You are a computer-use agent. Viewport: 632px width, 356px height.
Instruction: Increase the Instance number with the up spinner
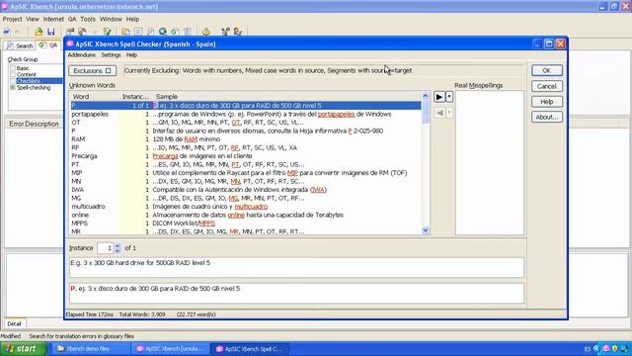click(x=118, y=245)
